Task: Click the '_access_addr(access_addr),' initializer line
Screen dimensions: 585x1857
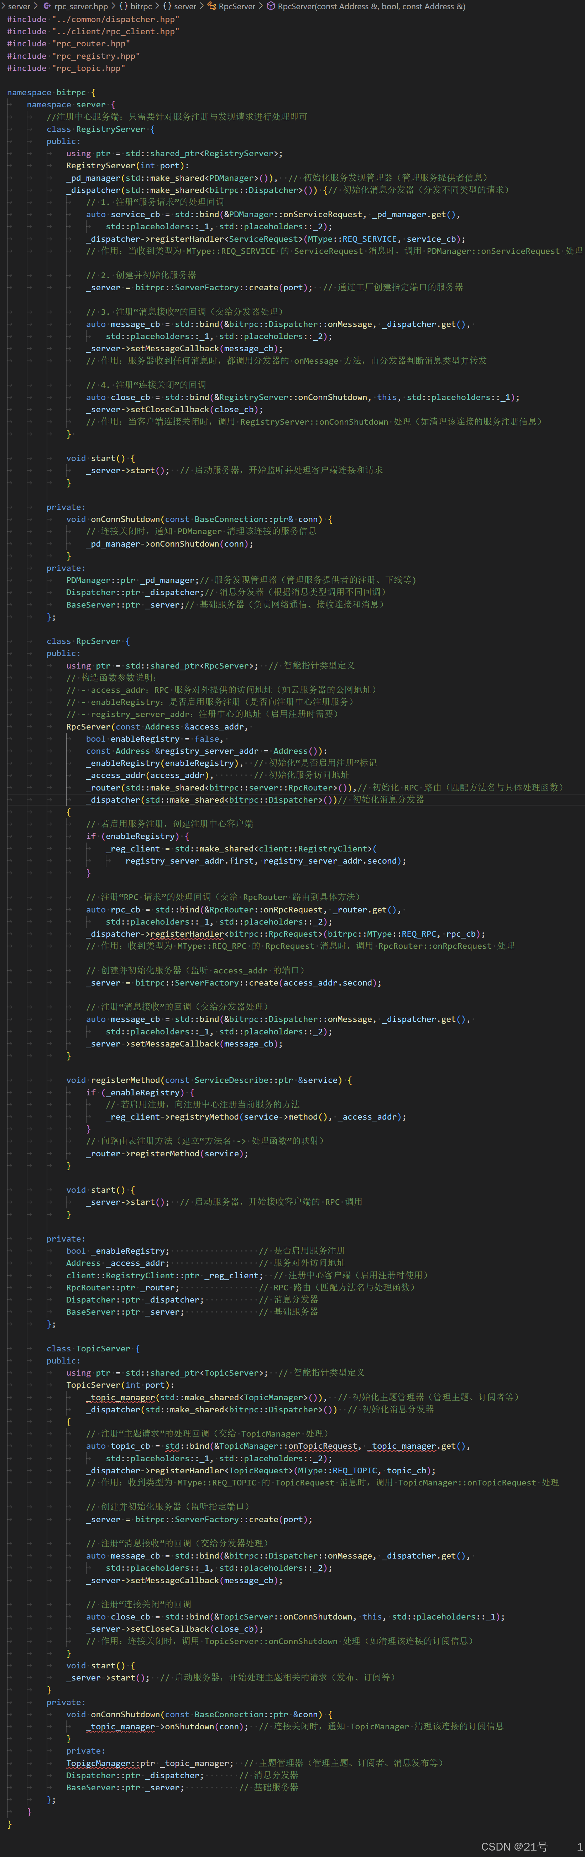Action: tap(217, 776)
